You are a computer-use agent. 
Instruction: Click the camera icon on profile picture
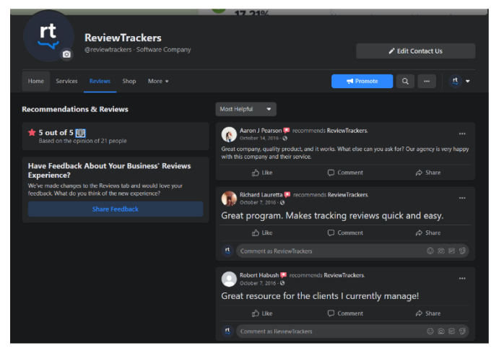pos(66,54)
